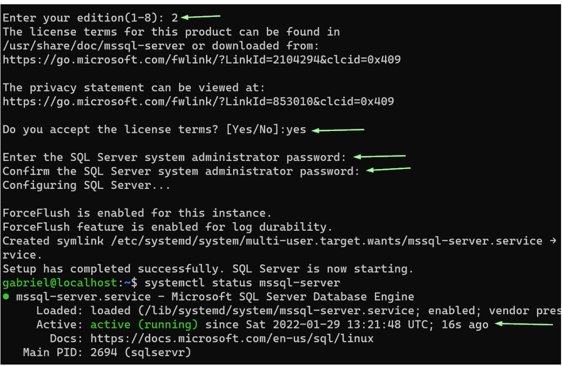Click the arrow next to license terms answer
The width and height of the screenshot is (562, 366).
click(337, 130)
